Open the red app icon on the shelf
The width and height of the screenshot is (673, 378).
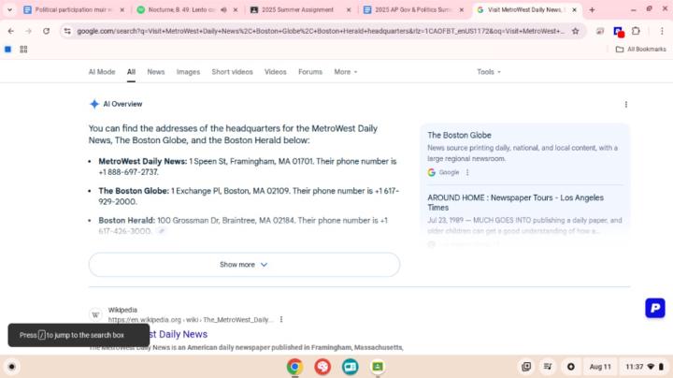click(x=322, y=367)
